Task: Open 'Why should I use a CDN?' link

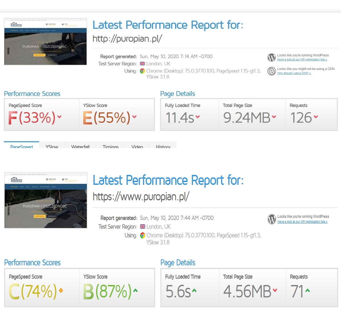Action: 294,73
